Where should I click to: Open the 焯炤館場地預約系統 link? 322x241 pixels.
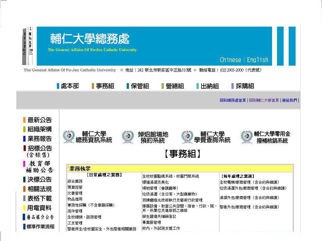point(153,137)
